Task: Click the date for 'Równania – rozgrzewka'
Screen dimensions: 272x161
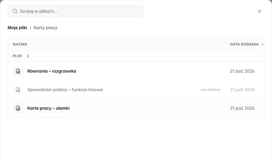Action: pyautogui.click(x=242, y=71)
